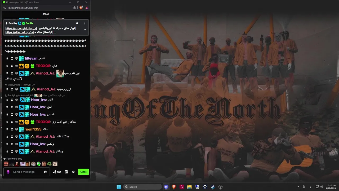339x191 pixels.
Task: Open OBS Studio from the taskbar
Action: pyautogui.click(x=220, y=187)
